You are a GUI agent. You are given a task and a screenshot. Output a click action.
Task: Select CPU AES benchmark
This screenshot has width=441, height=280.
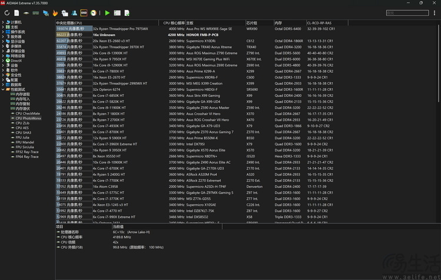(22, 128)
